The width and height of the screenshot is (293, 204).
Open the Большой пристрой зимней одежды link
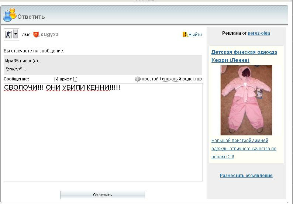pyautogui.click(x=244, y=149)
